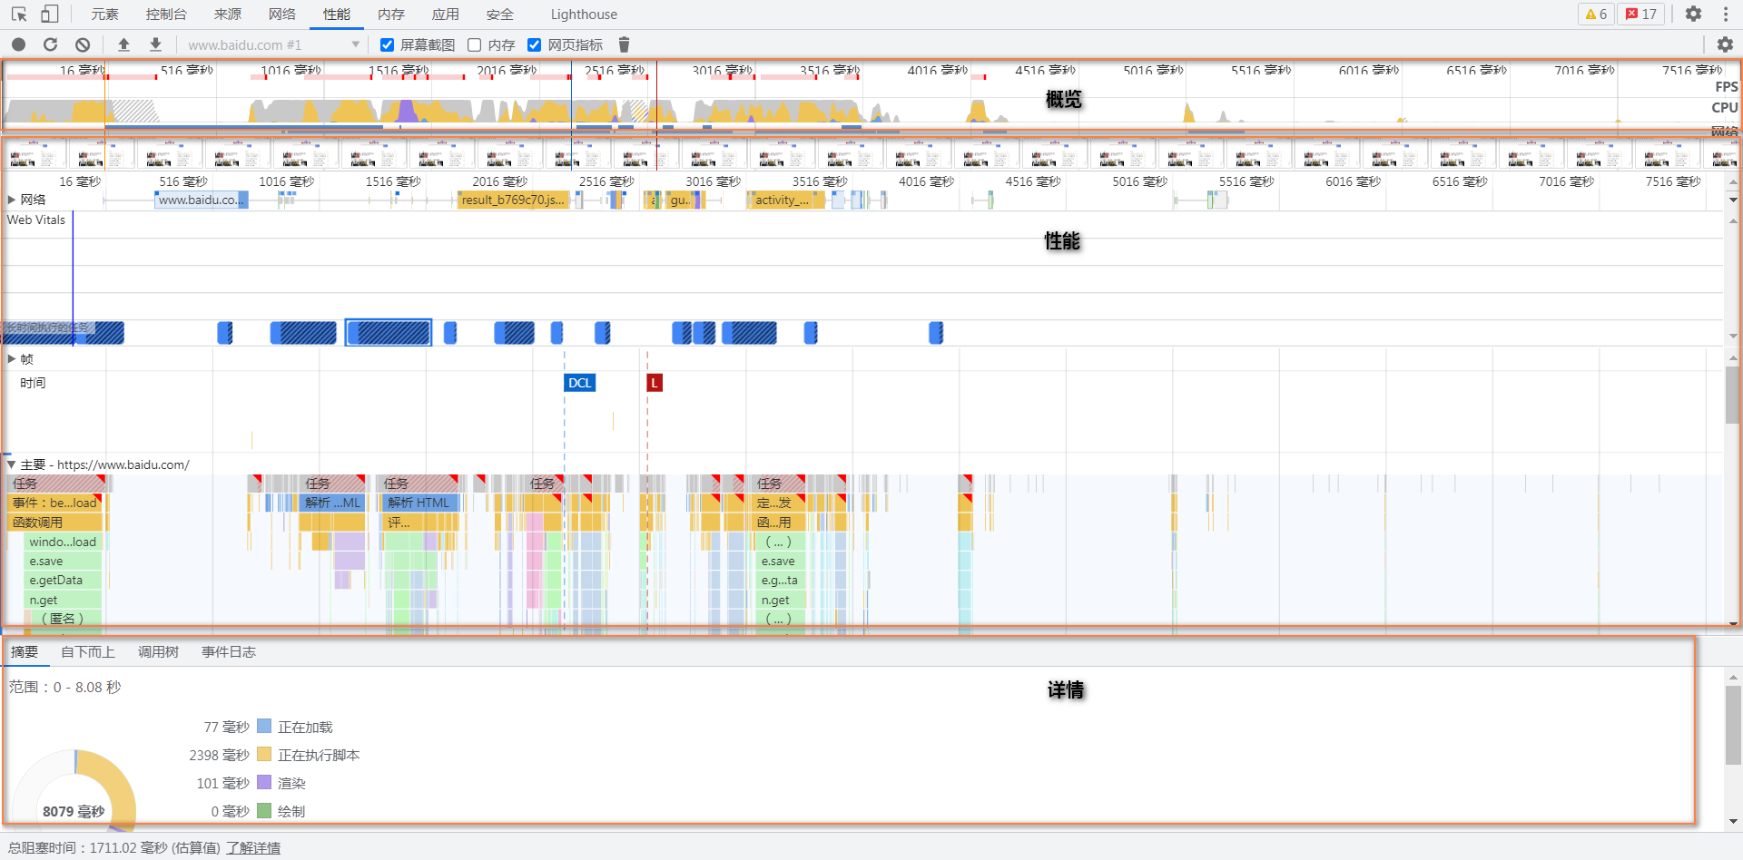Enable the 内存 checkbox
The image size is (1743, 860).
pos(475,44)
